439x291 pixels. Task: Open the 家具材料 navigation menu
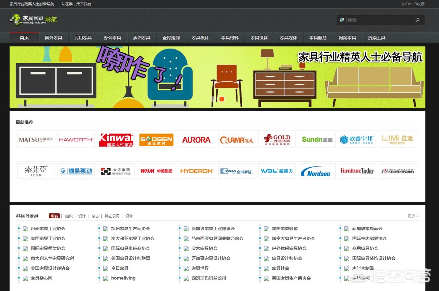click(230, 38)
